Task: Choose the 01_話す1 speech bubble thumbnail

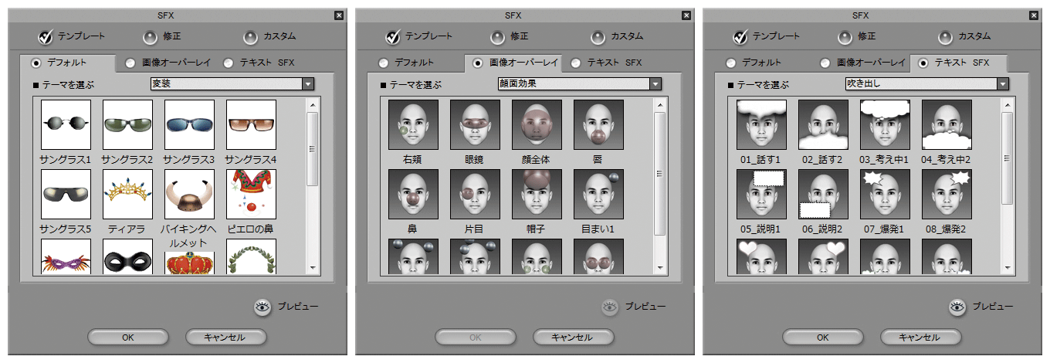Action: (x=760, y=125)
